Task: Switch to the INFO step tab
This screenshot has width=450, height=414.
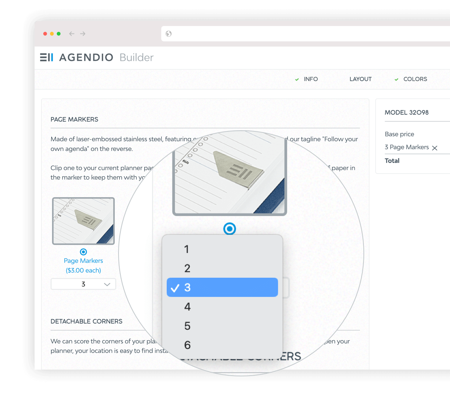Action: [310, 79]
